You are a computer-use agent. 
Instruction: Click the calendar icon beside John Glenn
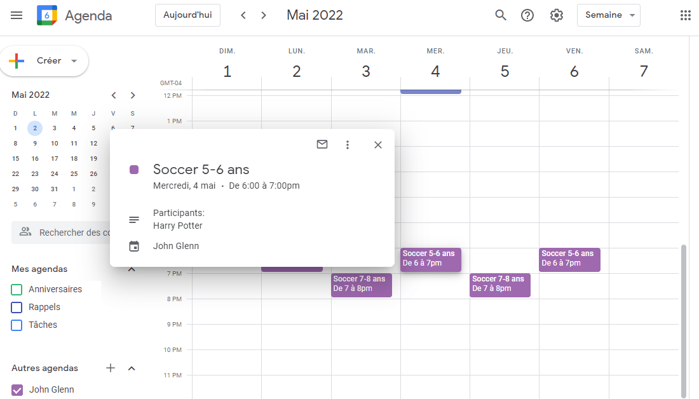[133, 246]
